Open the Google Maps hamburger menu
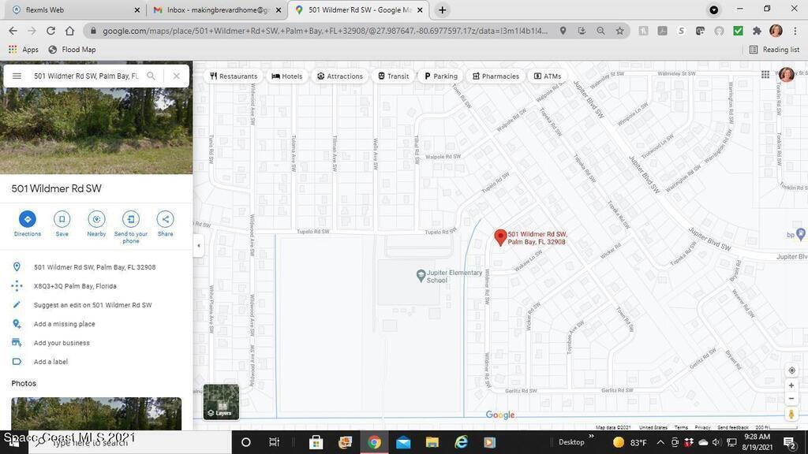 point(17,76)
